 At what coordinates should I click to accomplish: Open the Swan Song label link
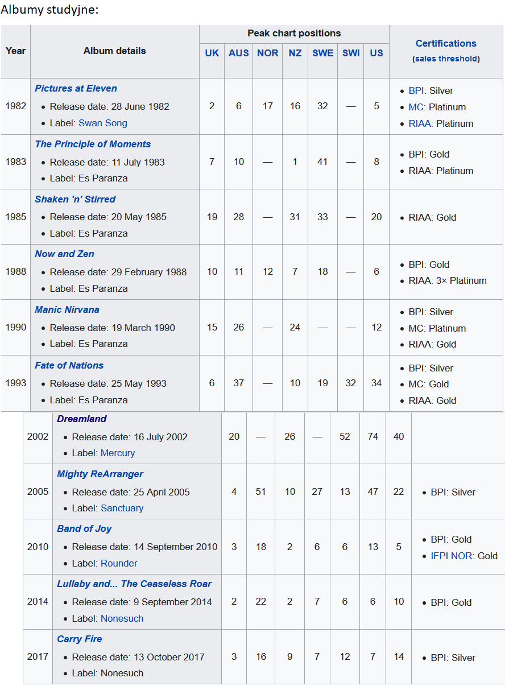[x=103, y=123]
